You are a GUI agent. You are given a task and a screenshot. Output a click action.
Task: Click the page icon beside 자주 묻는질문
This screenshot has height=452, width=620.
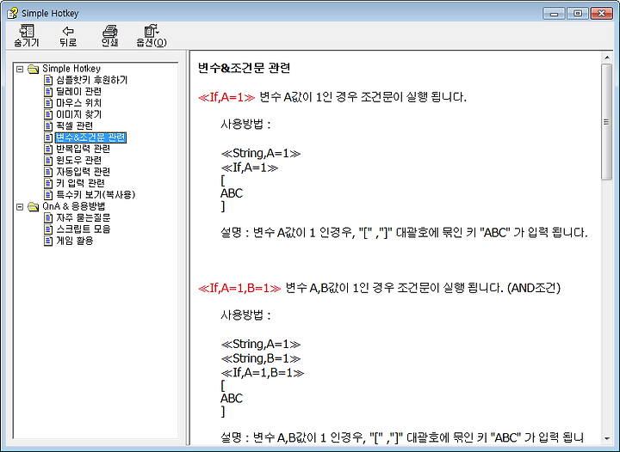click(48, 218)
